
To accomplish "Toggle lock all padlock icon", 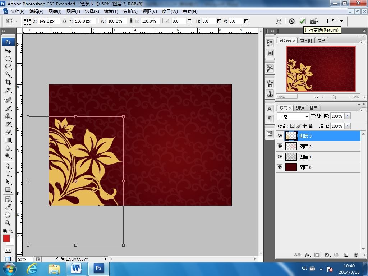I will (311, 126).
